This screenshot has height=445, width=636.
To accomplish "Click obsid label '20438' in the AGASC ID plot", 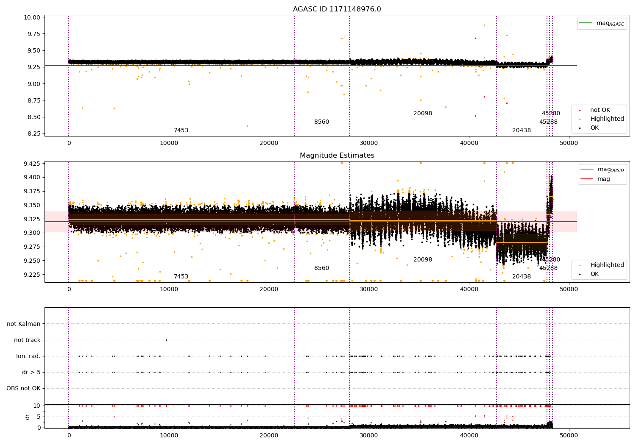I will point(522,131).
